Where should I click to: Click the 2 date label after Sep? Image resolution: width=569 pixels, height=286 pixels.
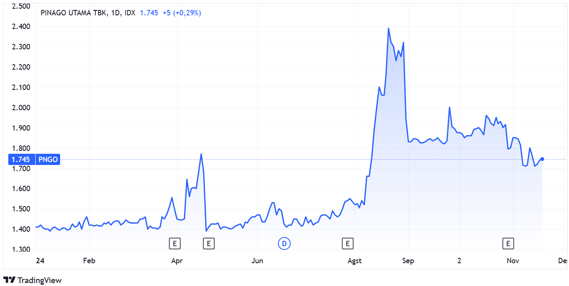pyautogui.click(x=459, y=261)
